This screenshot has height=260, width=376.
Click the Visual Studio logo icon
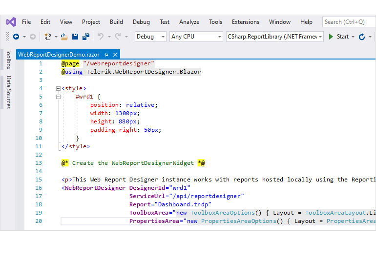point(11,22)
